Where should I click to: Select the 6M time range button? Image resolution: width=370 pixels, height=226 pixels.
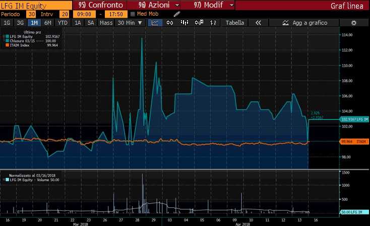[47, 23]
